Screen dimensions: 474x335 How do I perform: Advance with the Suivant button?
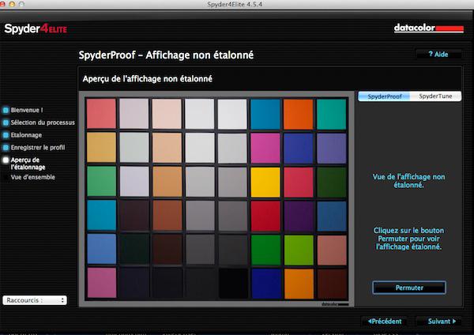[x=442, y=322]
